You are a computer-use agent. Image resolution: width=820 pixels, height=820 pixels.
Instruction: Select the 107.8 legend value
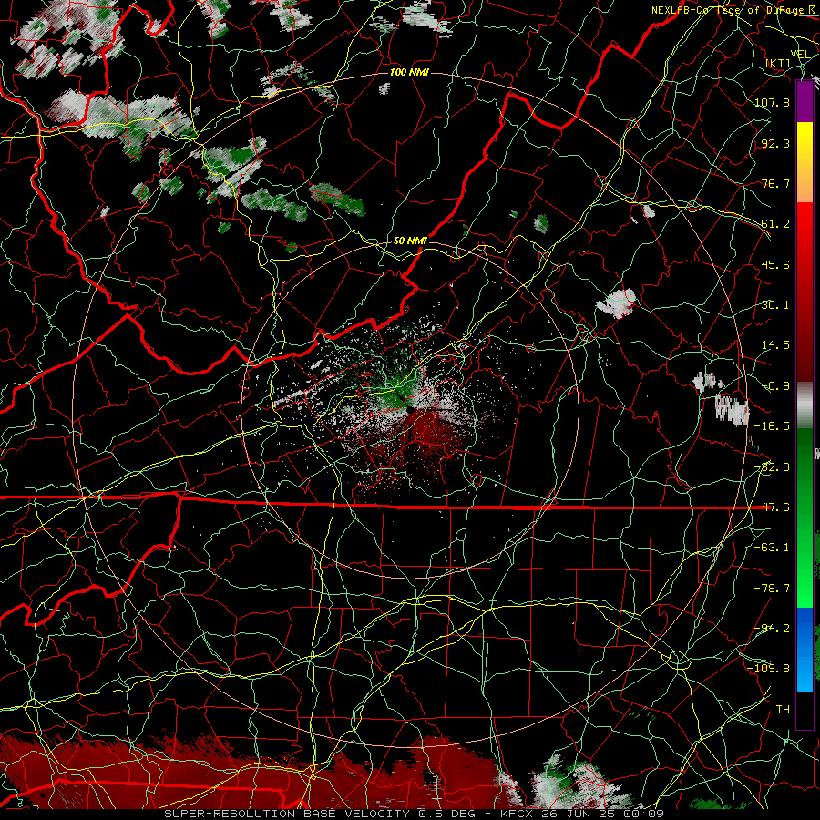pos(772,102)
